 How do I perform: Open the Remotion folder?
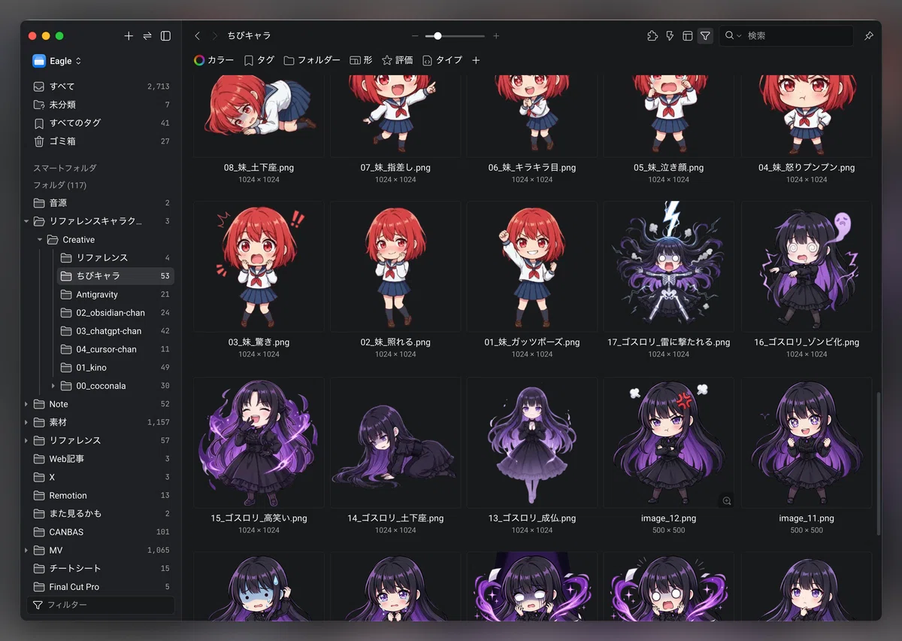pyautogui.click(x=101, y=496)
